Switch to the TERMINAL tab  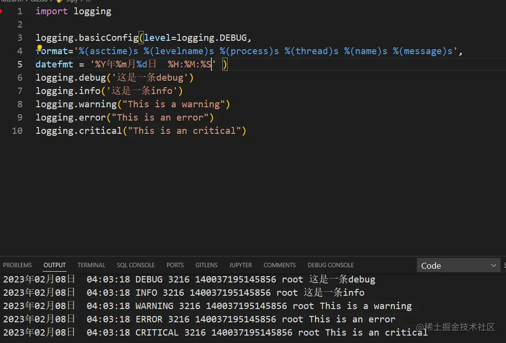(x=91, y=265)
